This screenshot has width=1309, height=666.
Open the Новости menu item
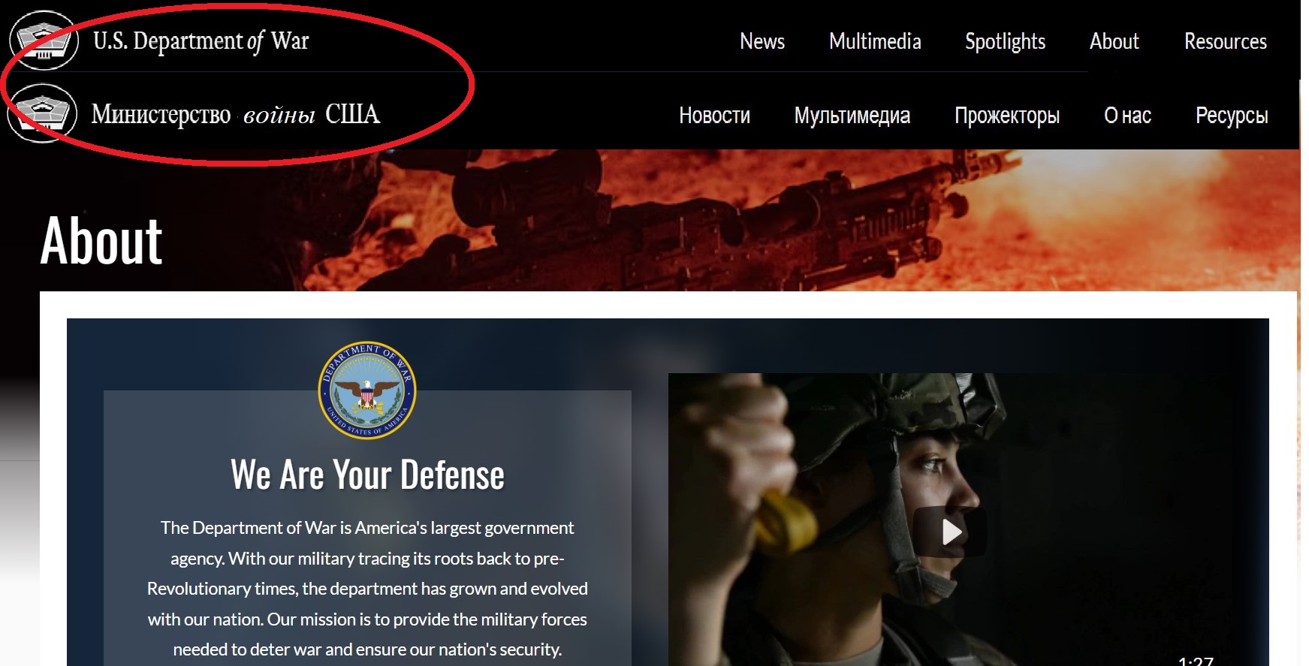tap(714, 115)
